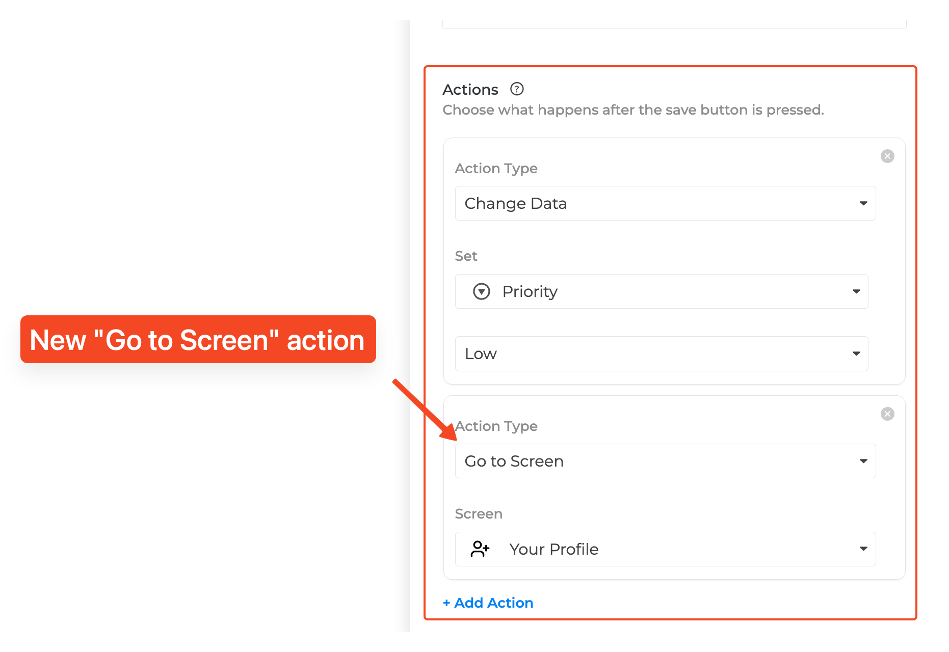Click the caret arrow on Change Data dropdown

(863, 203)
